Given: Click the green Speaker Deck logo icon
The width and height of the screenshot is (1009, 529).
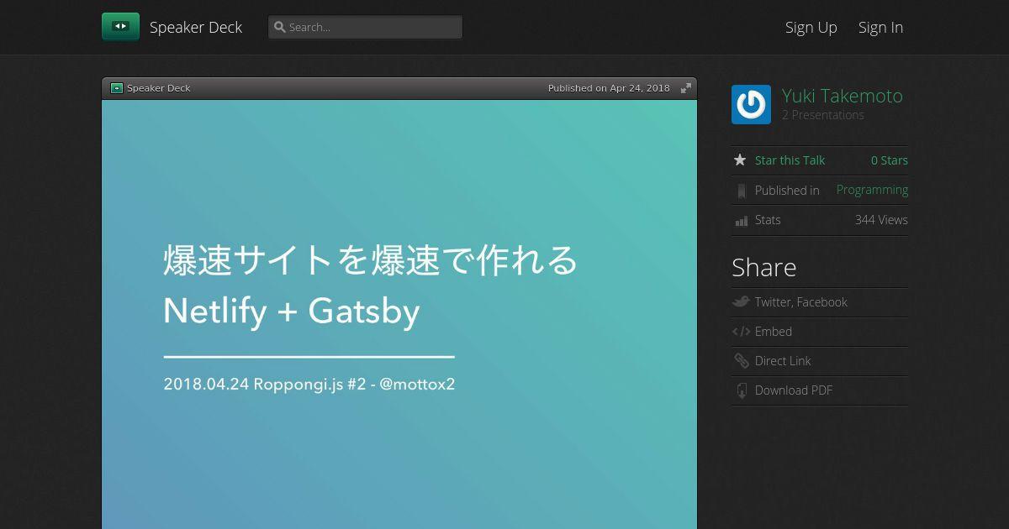Looking at the screenshot, I should tap(120, 27).
